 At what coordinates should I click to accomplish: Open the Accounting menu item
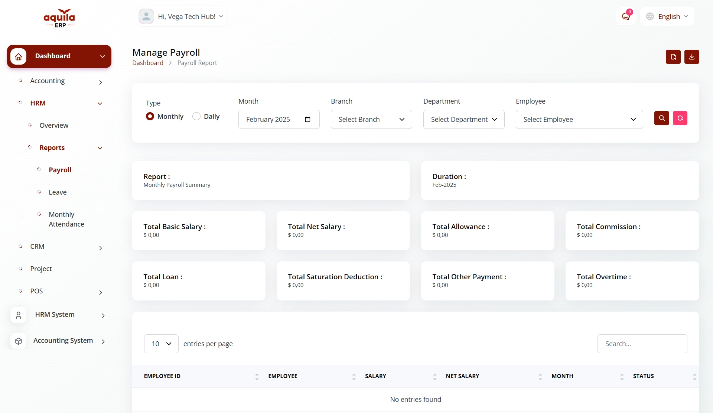47,81
